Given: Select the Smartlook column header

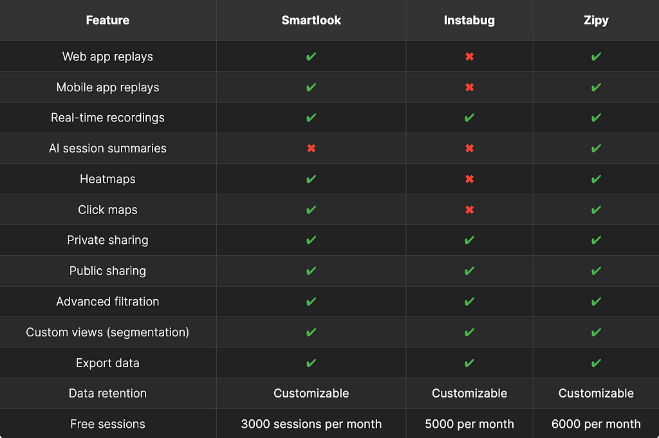Looking at the screenshot, I should click(311, 20).
